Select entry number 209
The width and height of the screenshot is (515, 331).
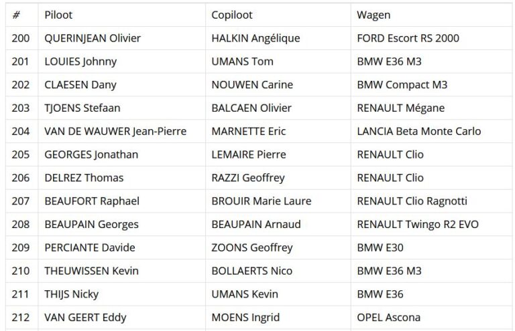pyautogui.click(x=21, y=247)
